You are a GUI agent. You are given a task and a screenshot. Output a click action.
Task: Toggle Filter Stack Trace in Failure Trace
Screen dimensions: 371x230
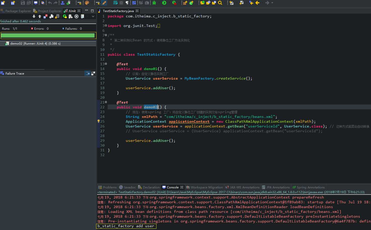coord(88,73)
